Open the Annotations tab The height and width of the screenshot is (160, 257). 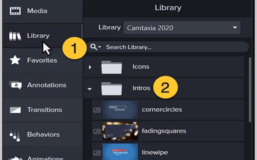(x=43, y=85)
